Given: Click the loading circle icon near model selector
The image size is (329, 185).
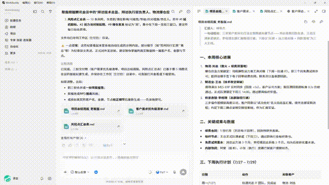Looking at the screenshot, I should click(150, 172).
